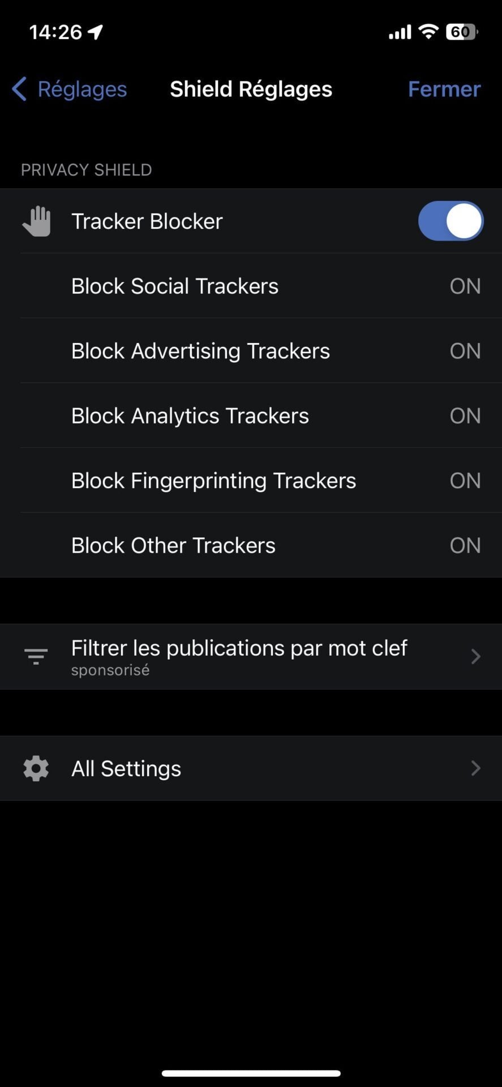
Task: Select Block Other Trackers row
Action: click(x=173, y=545)
